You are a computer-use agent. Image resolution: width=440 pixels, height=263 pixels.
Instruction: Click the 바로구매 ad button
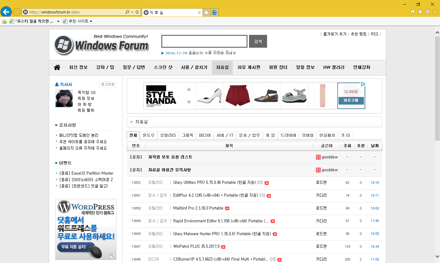(x=351, y=100)
